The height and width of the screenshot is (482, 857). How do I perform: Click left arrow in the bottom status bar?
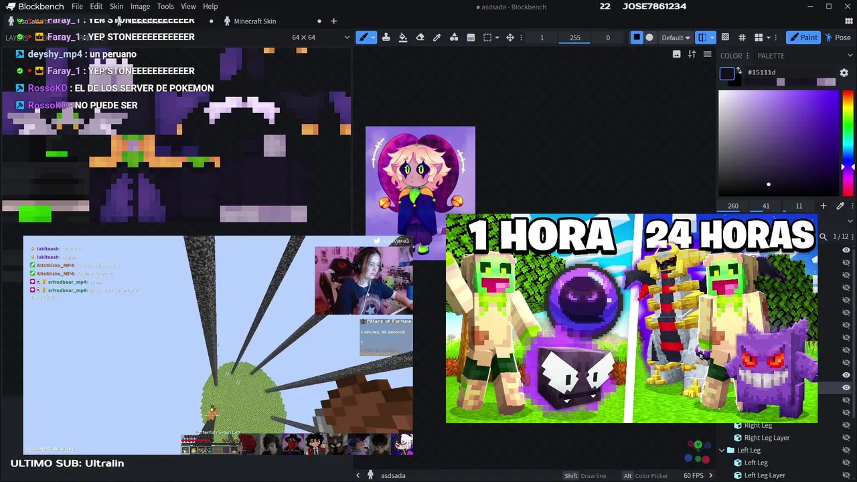pos(358,475)
